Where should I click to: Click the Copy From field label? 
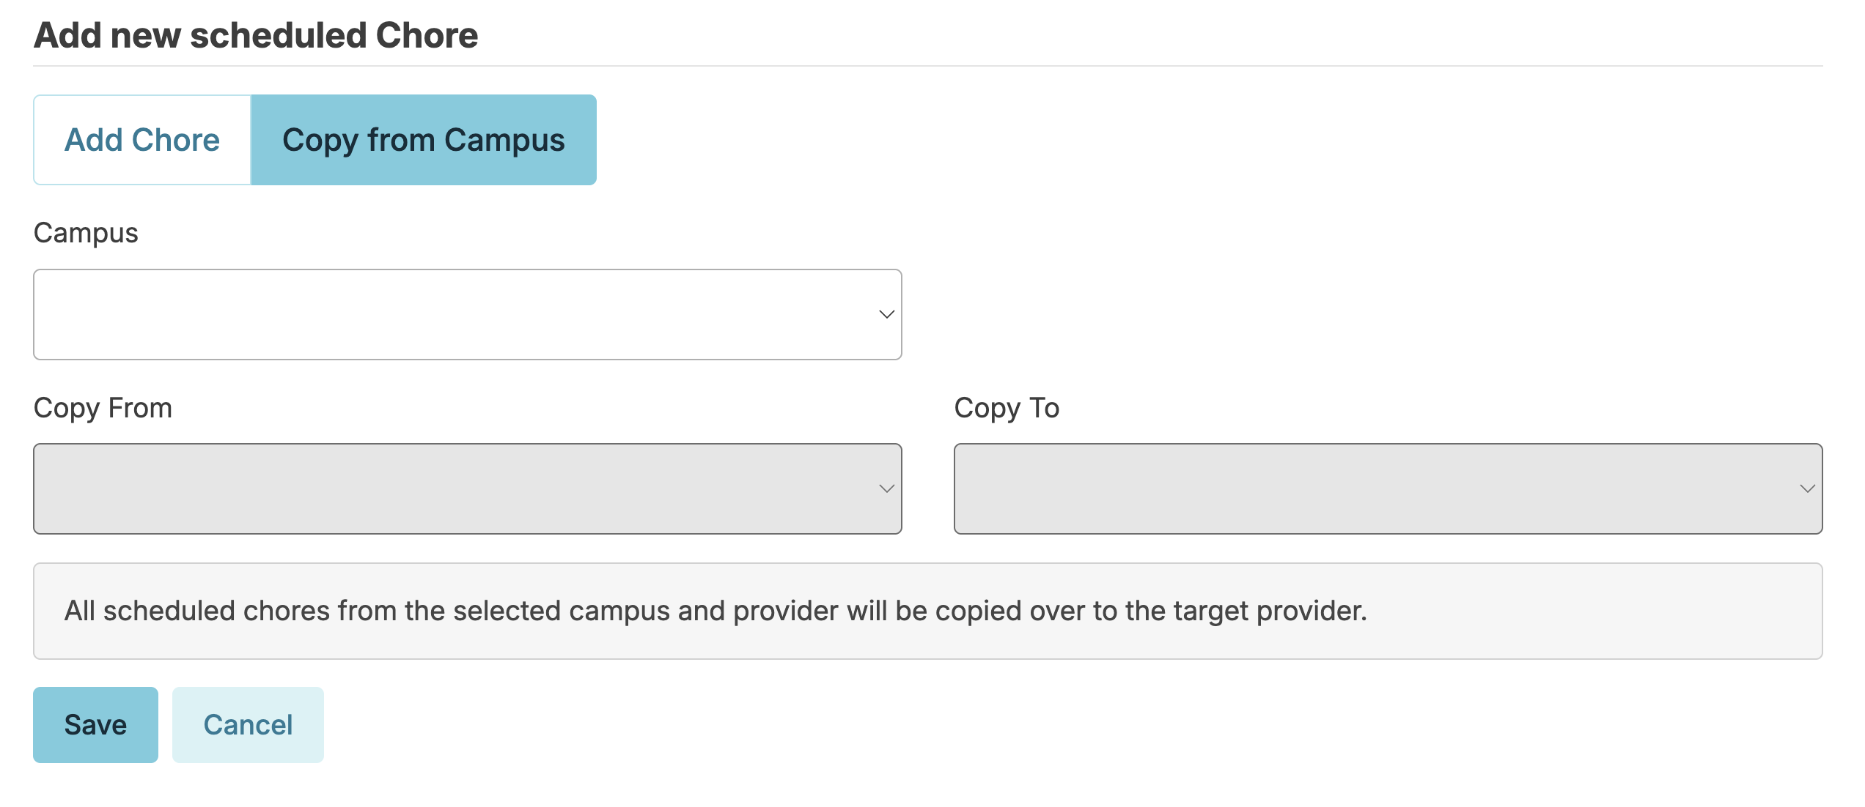click(103, 408)
